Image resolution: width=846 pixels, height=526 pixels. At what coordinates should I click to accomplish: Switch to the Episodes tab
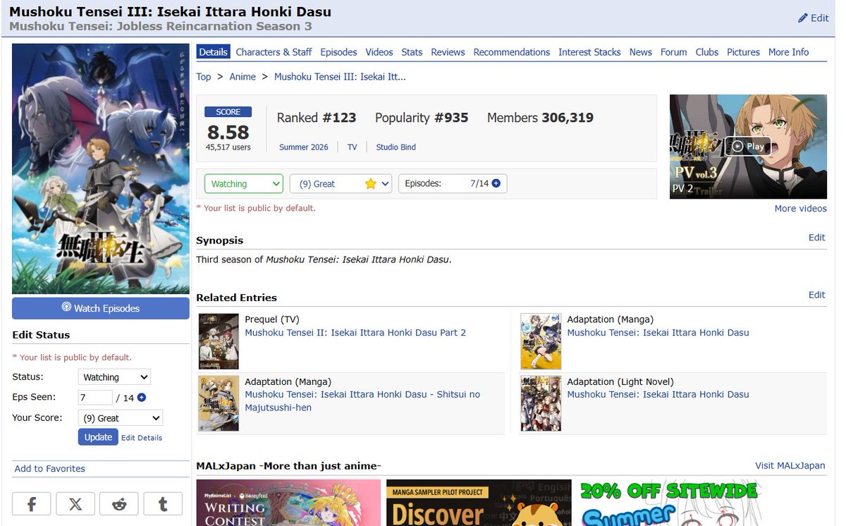tap(338, 52)
